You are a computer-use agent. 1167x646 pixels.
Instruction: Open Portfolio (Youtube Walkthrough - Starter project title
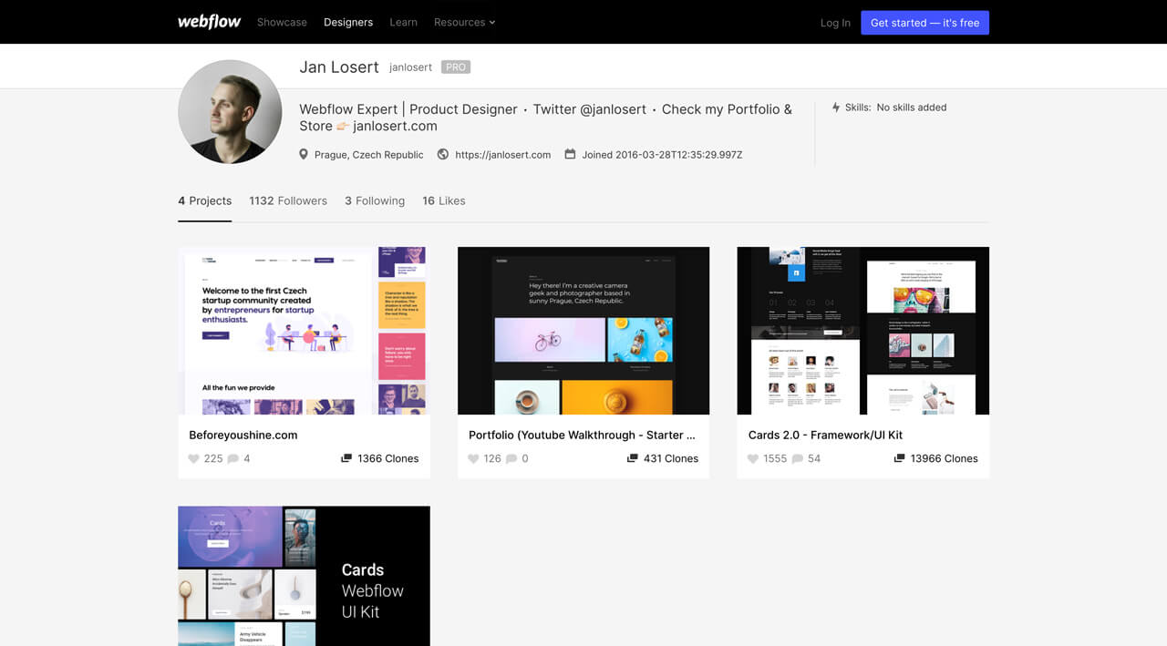(x=582, y=435)
